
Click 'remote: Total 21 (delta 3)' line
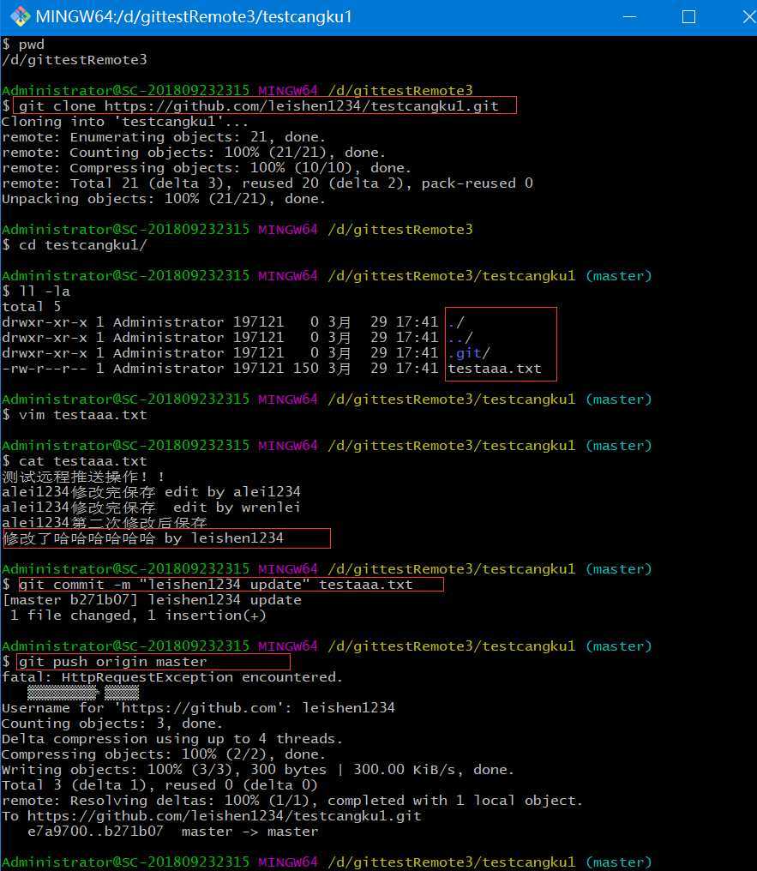pos(267,183)
